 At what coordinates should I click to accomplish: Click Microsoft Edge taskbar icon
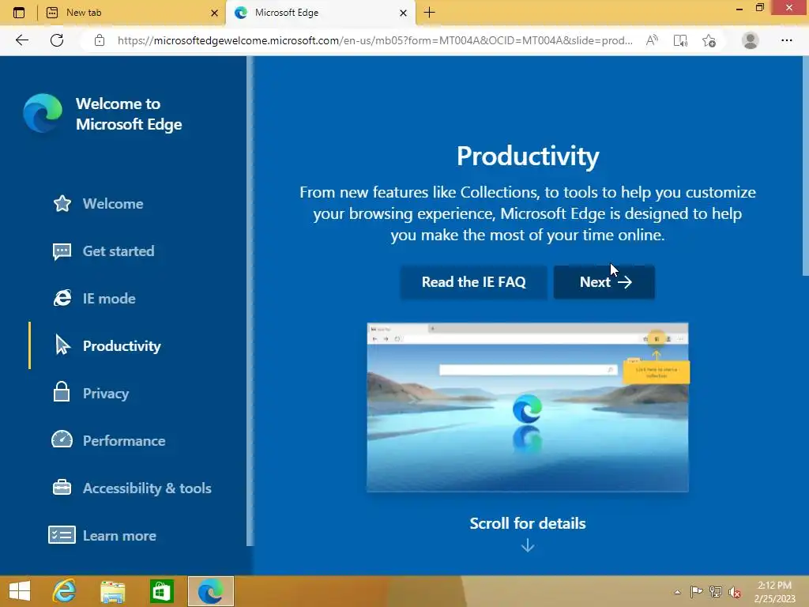[210, 591]
